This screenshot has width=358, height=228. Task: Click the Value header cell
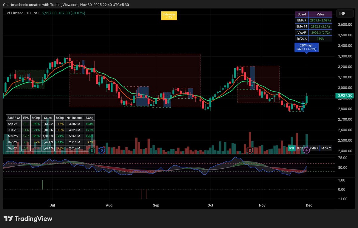tap(320, 14)
